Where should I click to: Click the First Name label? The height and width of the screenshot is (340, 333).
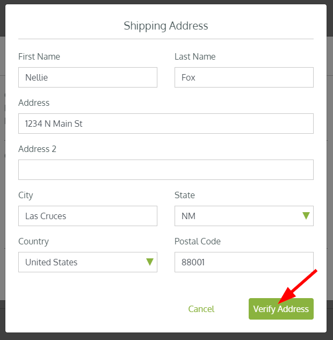[x=39, y=56]
